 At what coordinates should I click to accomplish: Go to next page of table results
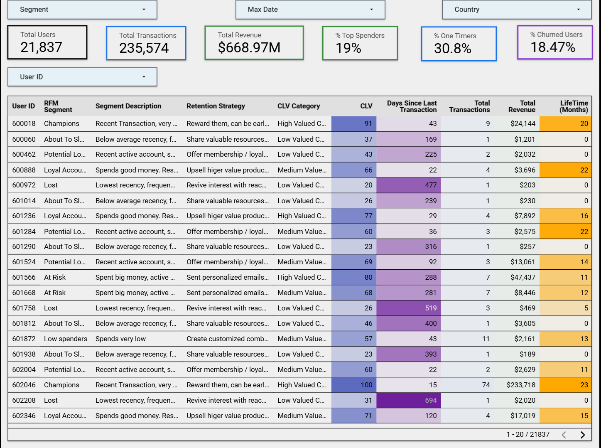tap(582, 435)
